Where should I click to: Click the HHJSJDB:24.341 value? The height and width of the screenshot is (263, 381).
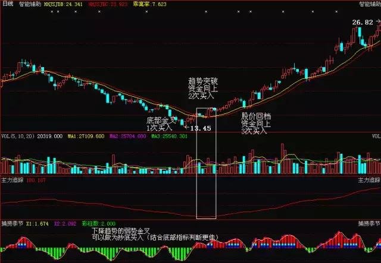point(63,4)
